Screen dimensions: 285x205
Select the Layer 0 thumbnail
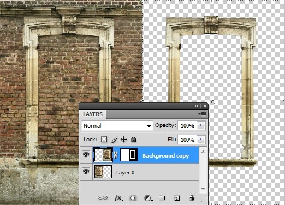[x=103, y=172]
